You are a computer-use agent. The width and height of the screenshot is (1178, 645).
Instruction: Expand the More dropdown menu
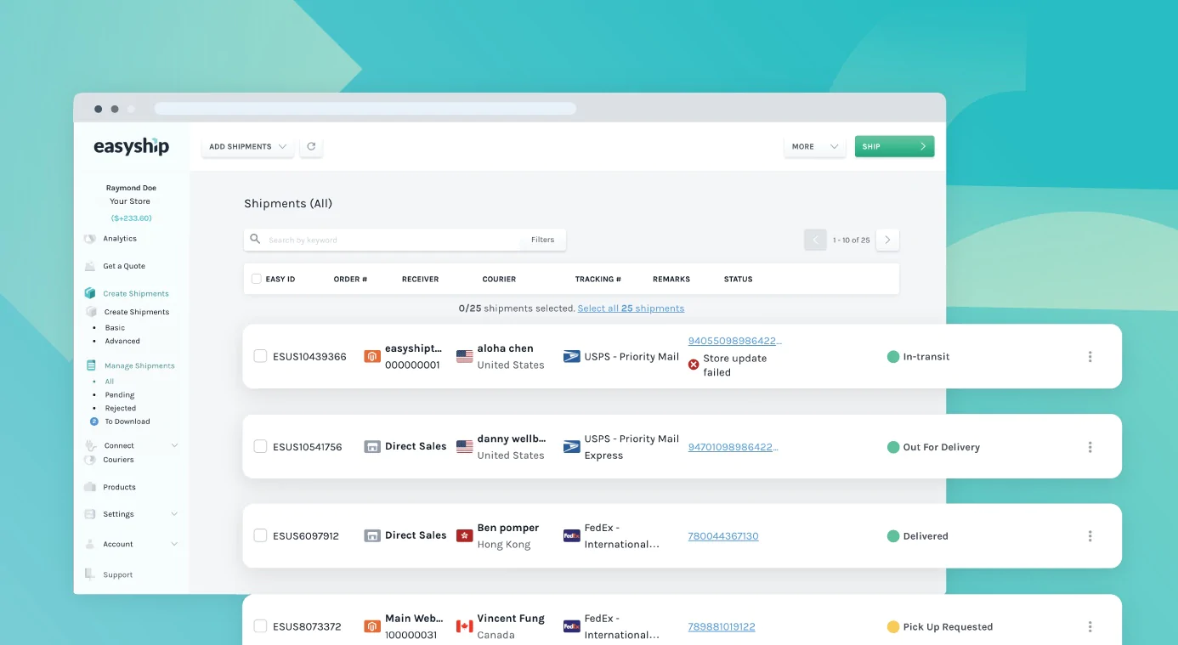tap(814, 146)
